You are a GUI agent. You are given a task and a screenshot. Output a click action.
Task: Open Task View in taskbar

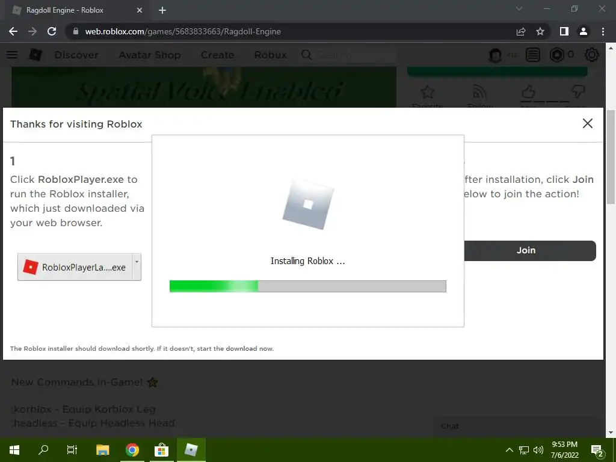[72, 450]
